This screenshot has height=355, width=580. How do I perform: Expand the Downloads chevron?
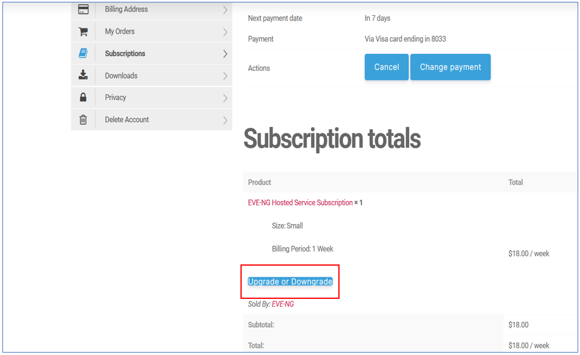click(x=225, y=76)
